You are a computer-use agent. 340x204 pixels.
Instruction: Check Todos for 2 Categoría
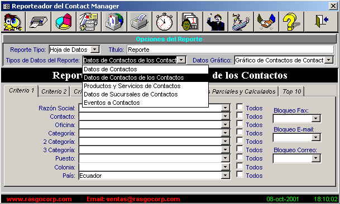click(x=240, y=141)
